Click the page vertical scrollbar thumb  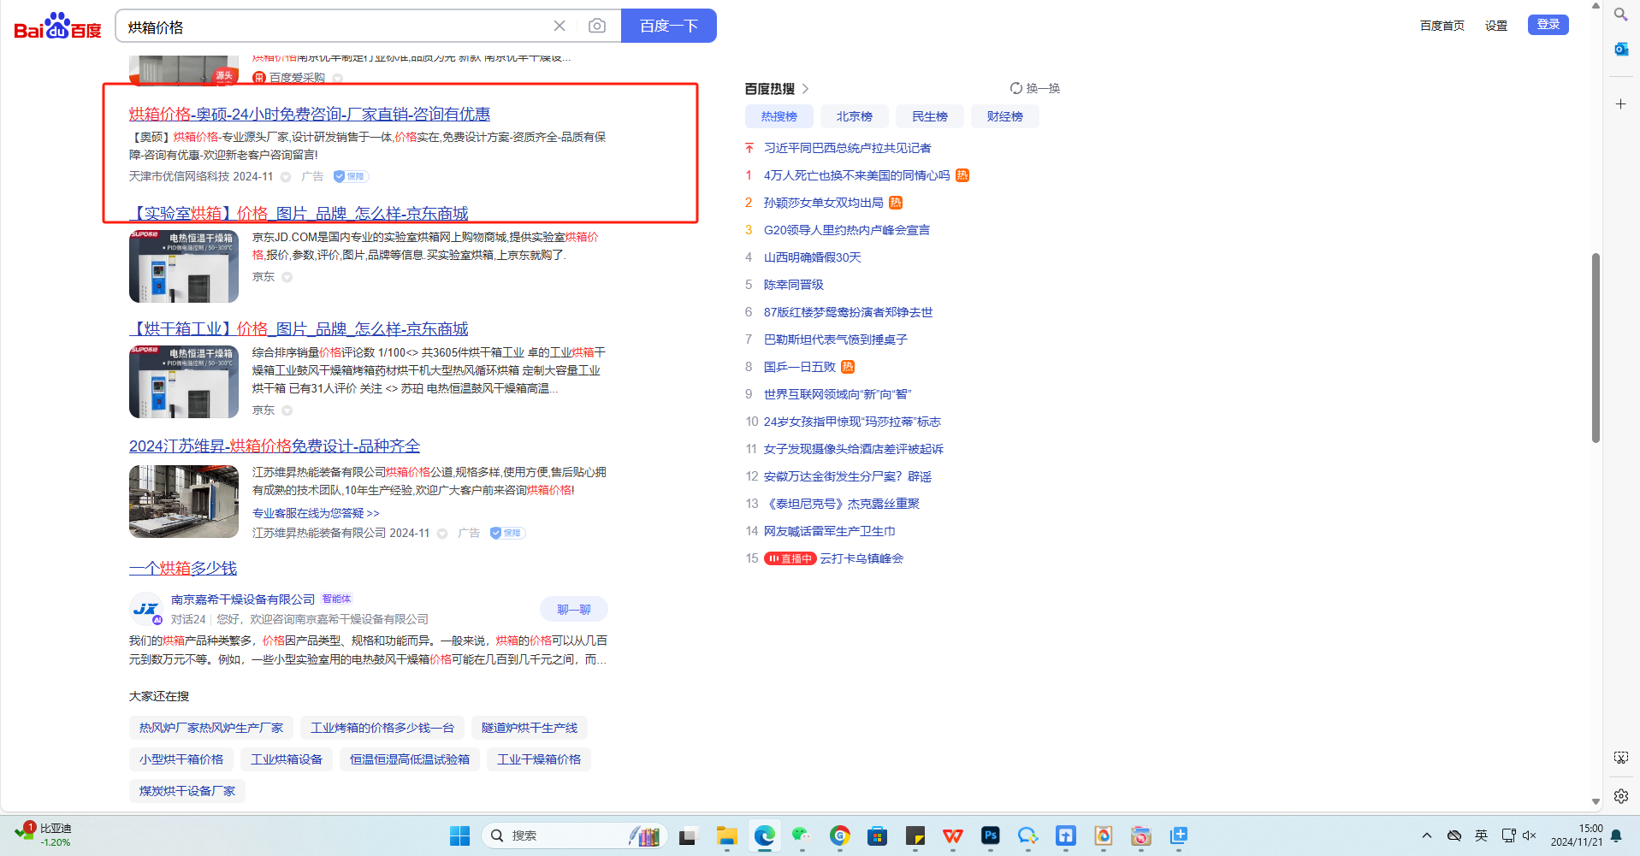[x=1595, y=346]
